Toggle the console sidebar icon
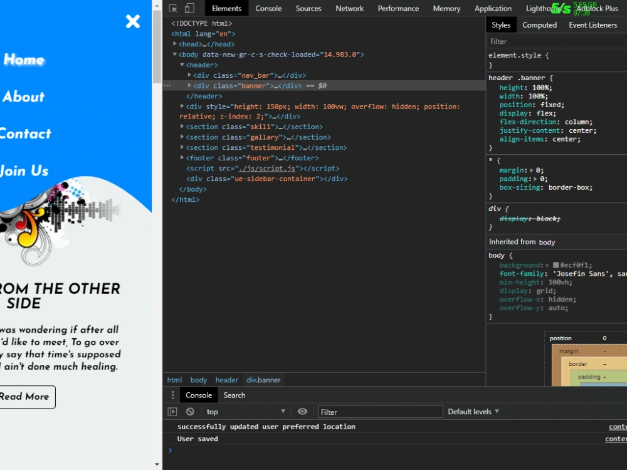Viewport: 627px width, 470px height. coord(172,411)
